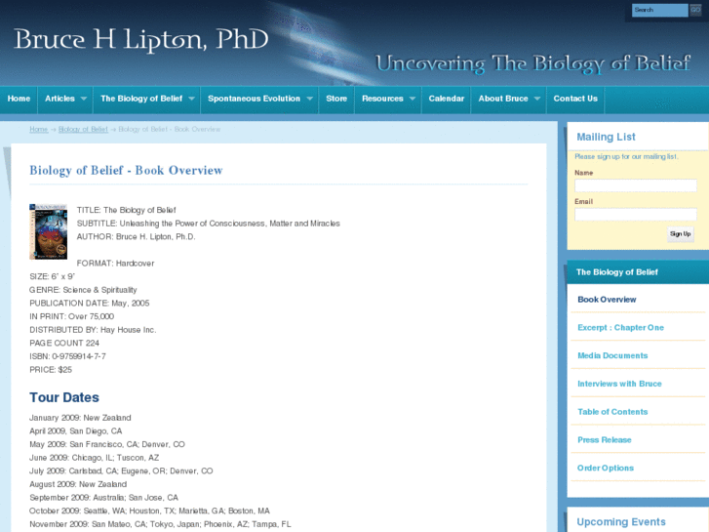Expand The Biology of Belief dropdown arrow
The width and height of the screenshot is (709, 532).
click(191, 99)
